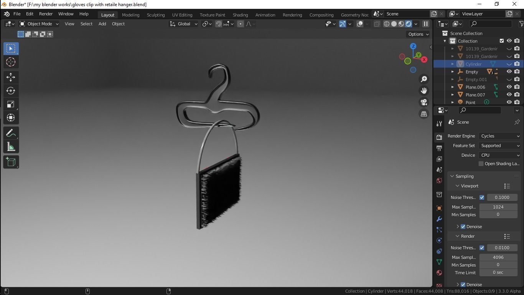Choose the Move tool
This screenshot has width=524, height=295.
[x=11, y=77]
